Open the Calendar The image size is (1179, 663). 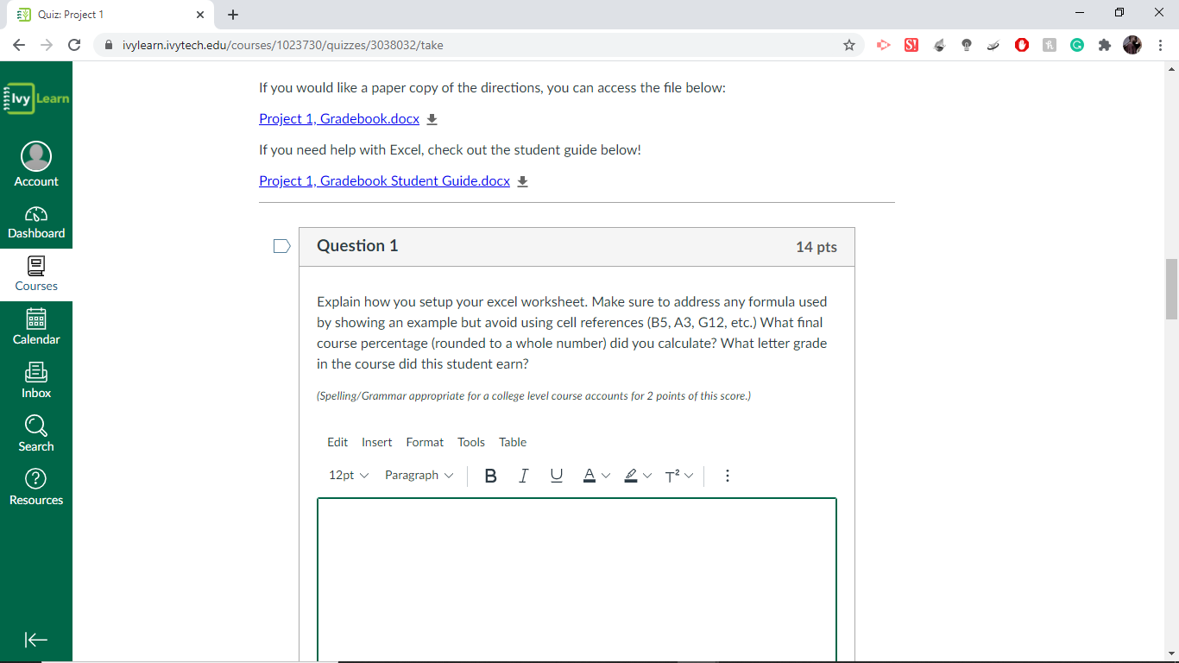(x=36, y=327)
